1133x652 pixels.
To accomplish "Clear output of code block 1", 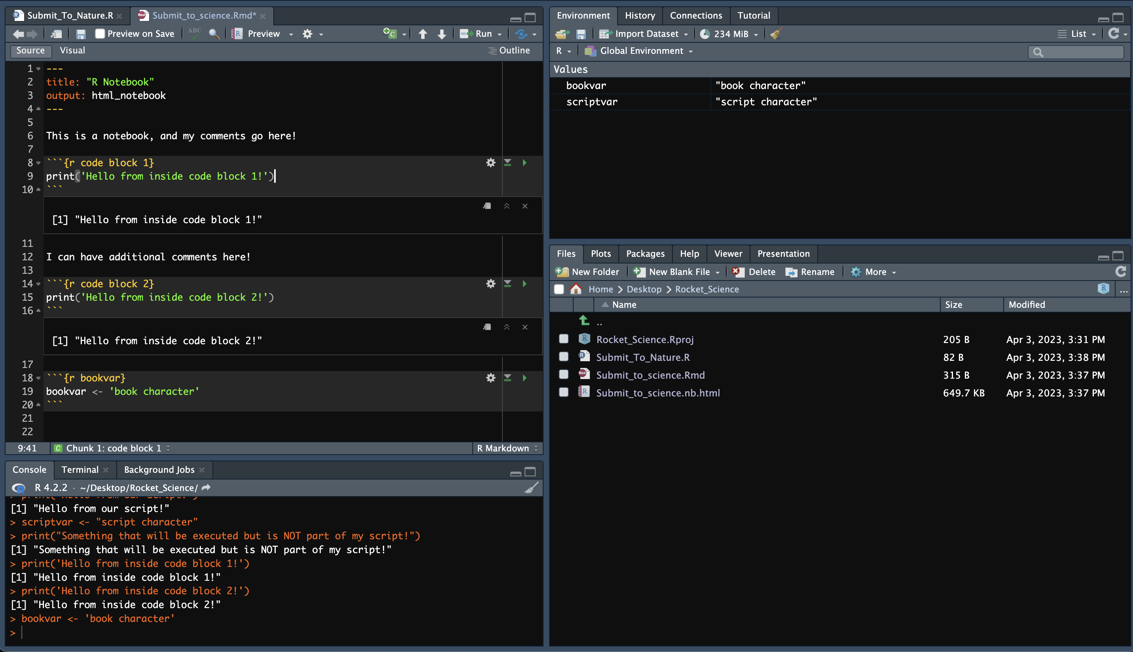I will [x=525, y=206].
